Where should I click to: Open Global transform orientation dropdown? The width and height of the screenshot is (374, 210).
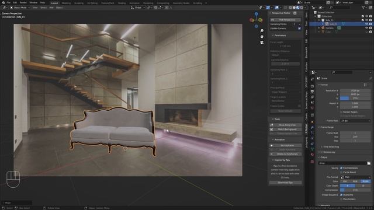pyautogui.click(x=138, y=8)
